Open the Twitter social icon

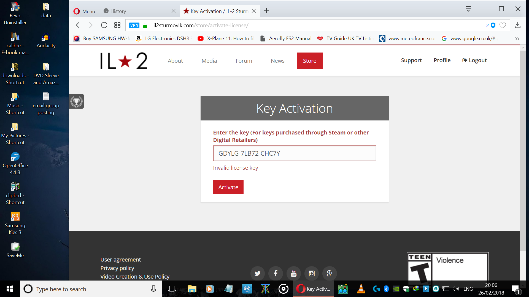point(257,273)
